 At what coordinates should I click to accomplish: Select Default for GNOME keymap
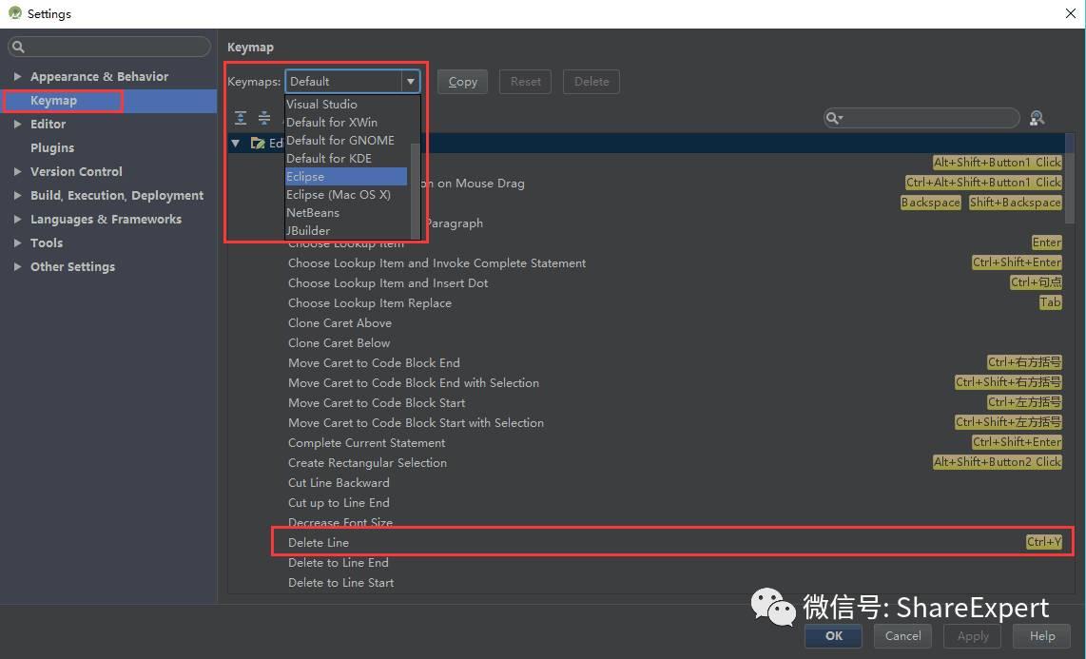[x=346, y=141]
